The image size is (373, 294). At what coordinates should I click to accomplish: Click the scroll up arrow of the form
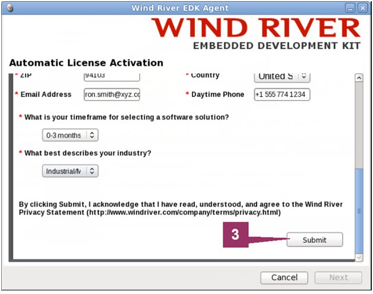[359, 78]
